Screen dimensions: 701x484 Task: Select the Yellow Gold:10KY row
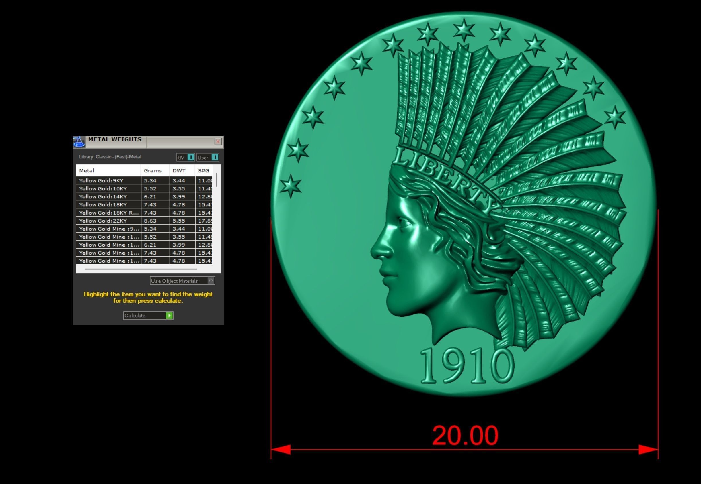(144, 188)
